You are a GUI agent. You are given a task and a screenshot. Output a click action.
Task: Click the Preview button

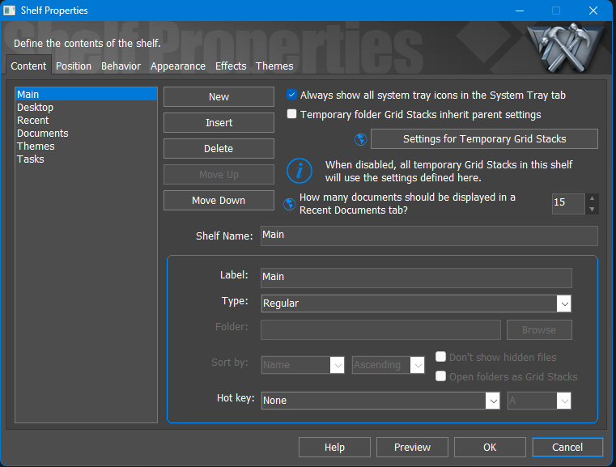tap(412, 447)
